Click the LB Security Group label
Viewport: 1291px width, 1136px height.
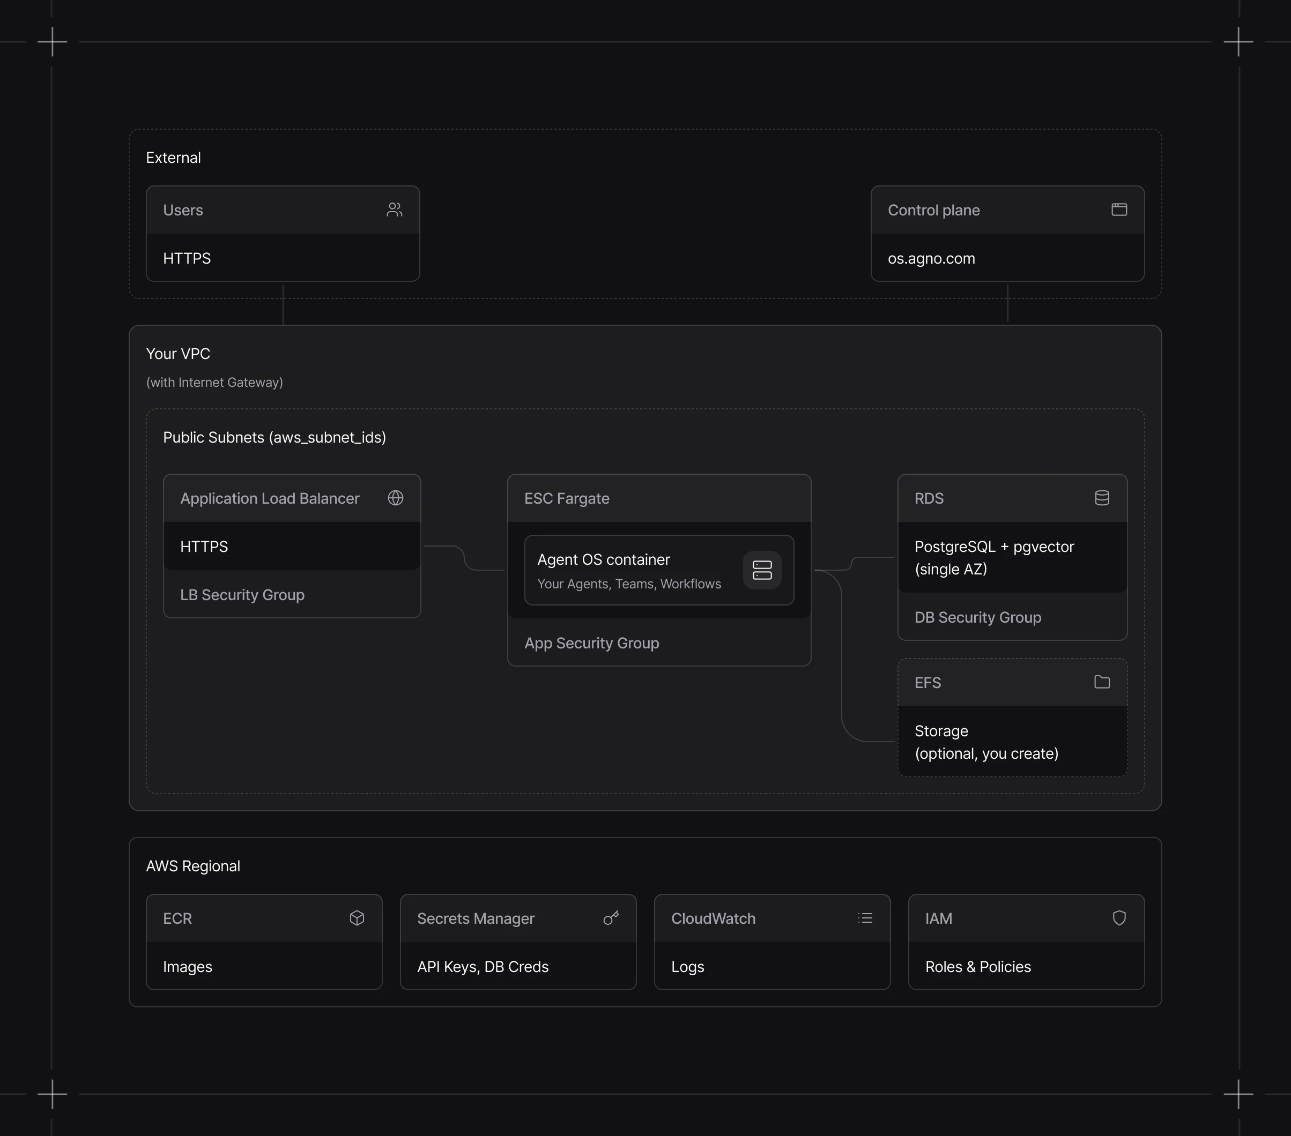click(x=242, y=594)
